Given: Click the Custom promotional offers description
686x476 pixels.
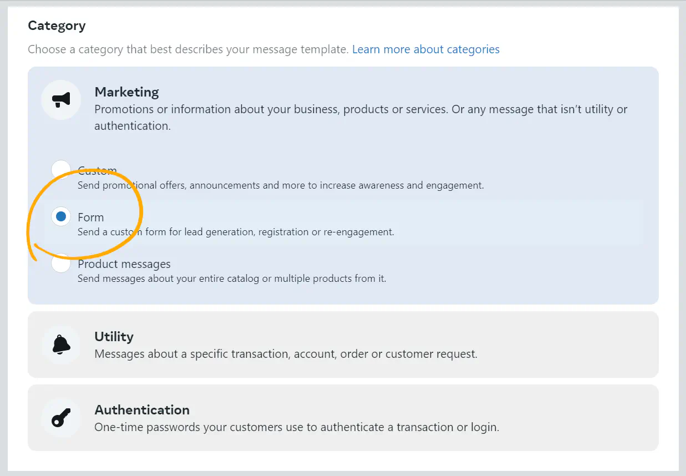Looking at the screenshot, I should [x=281, y=185].
